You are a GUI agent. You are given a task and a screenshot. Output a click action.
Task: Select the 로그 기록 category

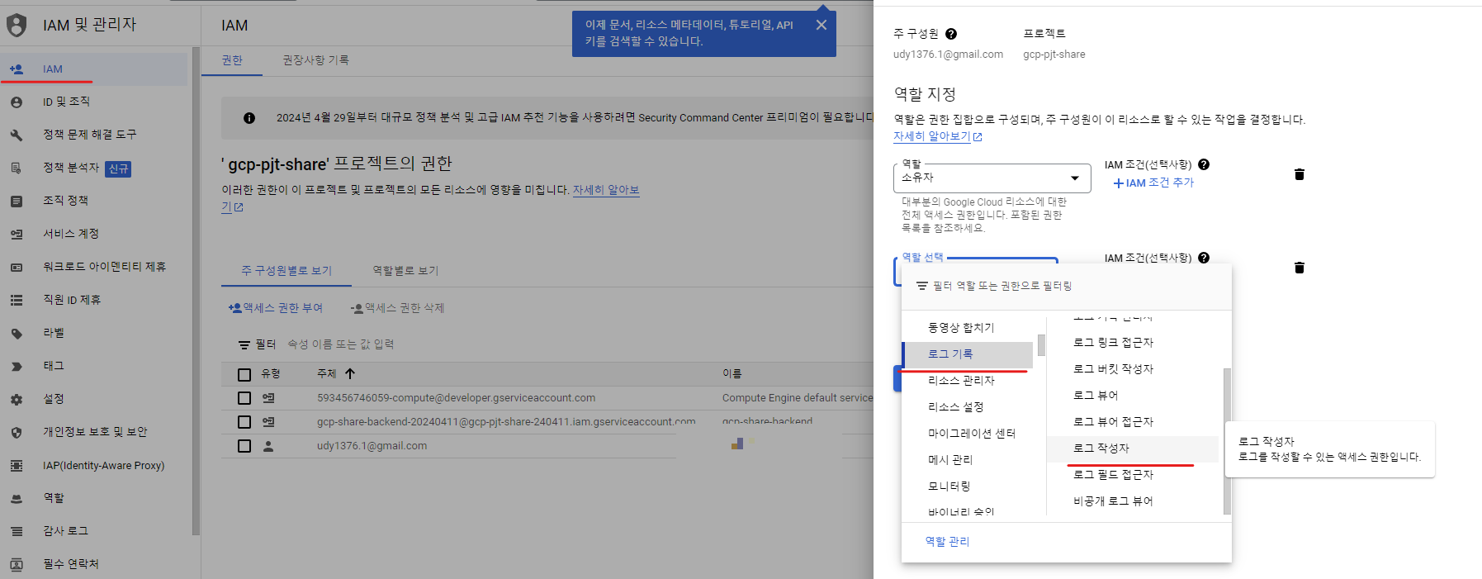coord(968,354)
